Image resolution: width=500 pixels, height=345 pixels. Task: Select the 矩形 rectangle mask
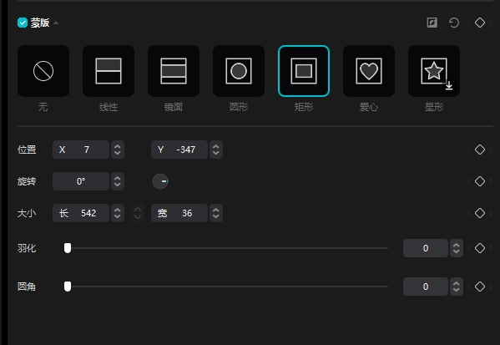tap(304, 71)
